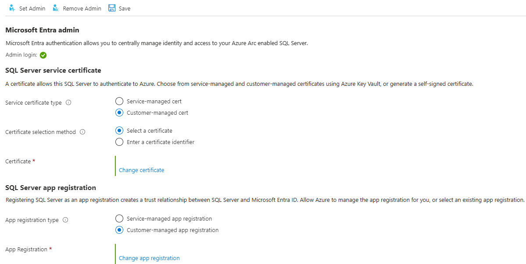Open the App registration type info tooltip
526x264 pixels.
click(66, 220)
